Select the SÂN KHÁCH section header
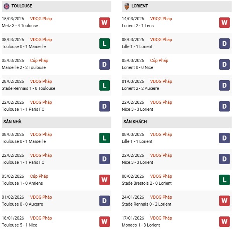The height and width of the screenshot is (230, 232). (135, 122)
